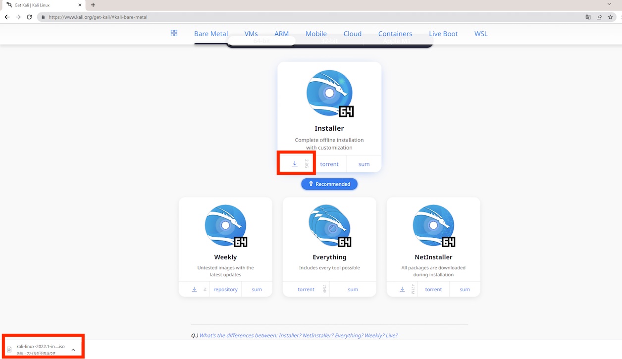Click the Everything sum link
This screenshot has height=359, width=622.
(353, 289)
